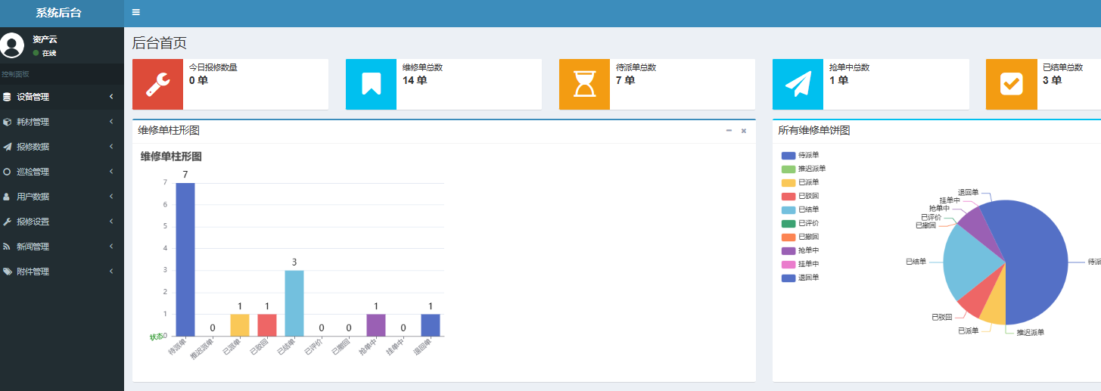Toggle 已评价 series in pie legend
Screen dimensions: 1101x391
(x=800, y=223)
